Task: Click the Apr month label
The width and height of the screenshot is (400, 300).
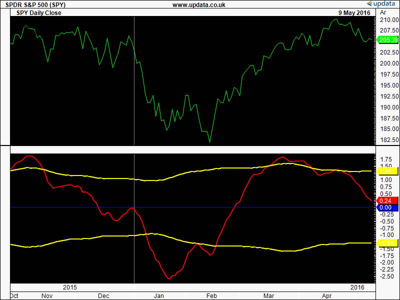Action: pyautogui.click(x=327, y=296)
